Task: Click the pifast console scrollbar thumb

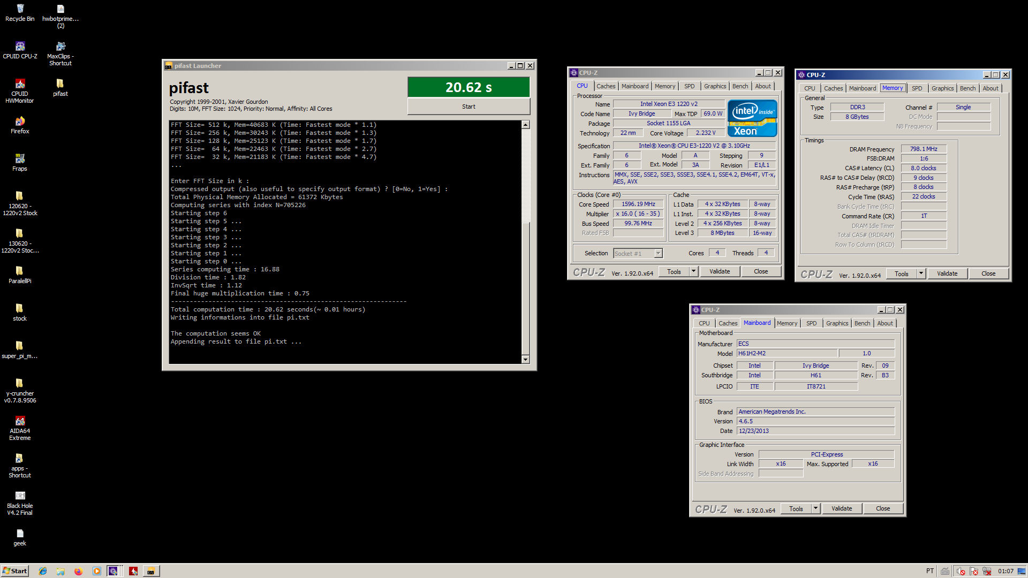Action: click(525, 288)
